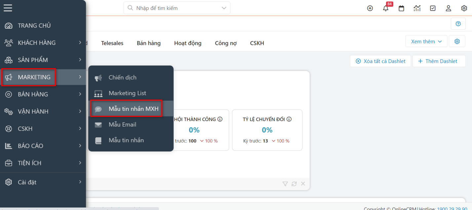Open the Xem thêm dropdown
Image resolution: width=472 pixels, height=210 pixels.
click(426, 41)
